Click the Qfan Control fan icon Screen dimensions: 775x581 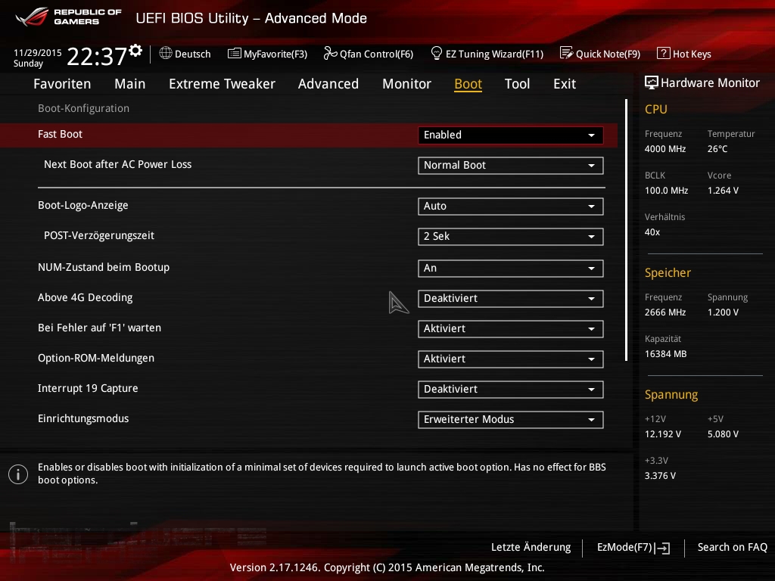[330, 53]
